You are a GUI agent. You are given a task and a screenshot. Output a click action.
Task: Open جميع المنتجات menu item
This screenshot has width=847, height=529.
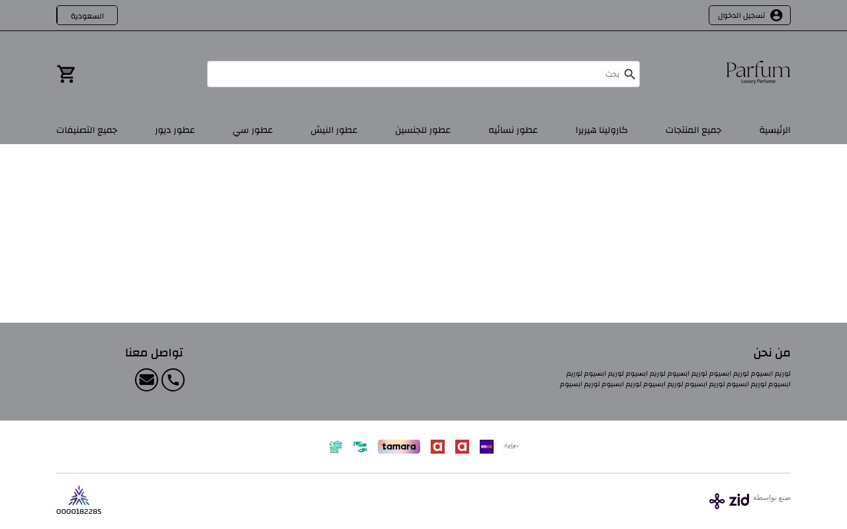point(693,130)
